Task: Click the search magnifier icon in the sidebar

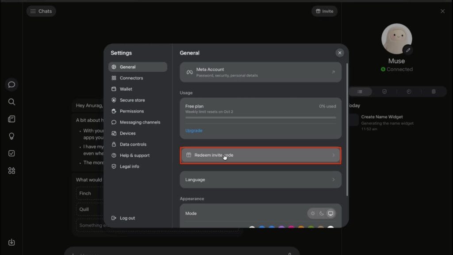Action: (12, 102)
